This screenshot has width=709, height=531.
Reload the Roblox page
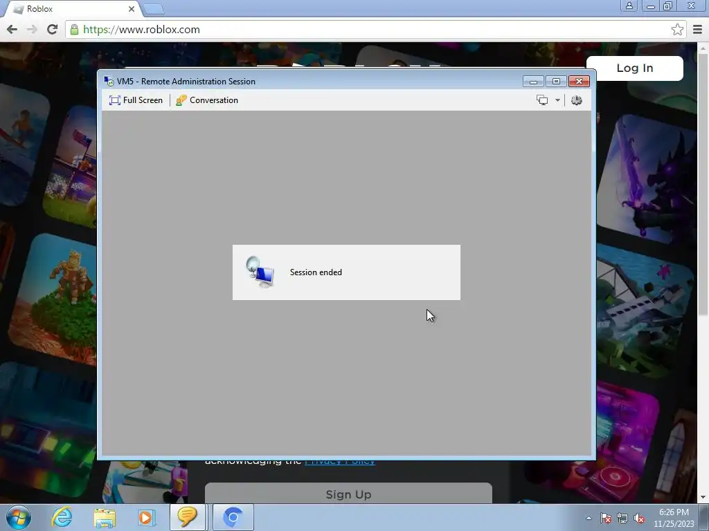tap(52, 29)
